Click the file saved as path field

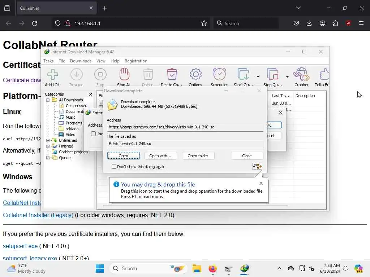[185, 144]
